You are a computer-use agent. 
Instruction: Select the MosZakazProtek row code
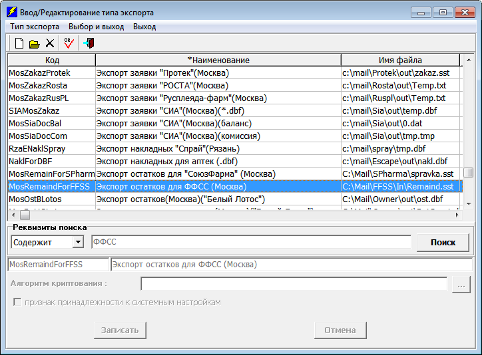click(52, 73)
